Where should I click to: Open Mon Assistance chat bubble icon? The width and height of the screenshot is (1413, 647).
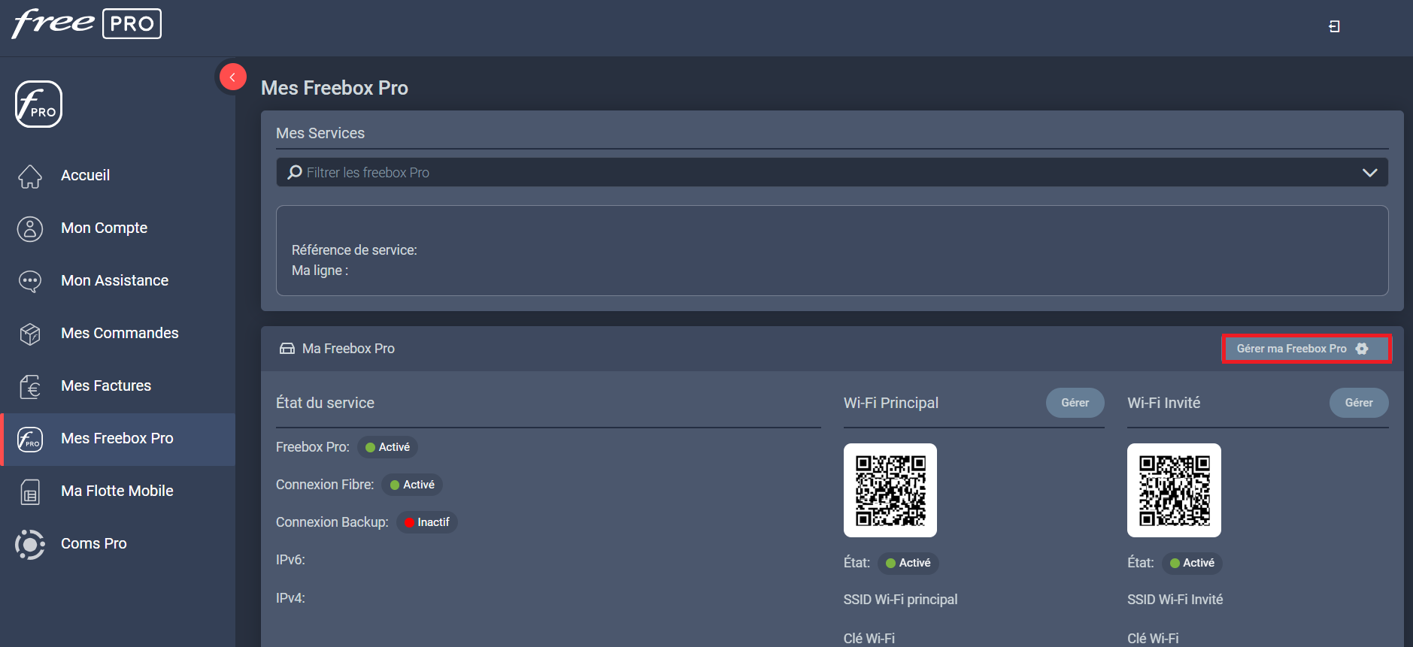tap(30, 281)
